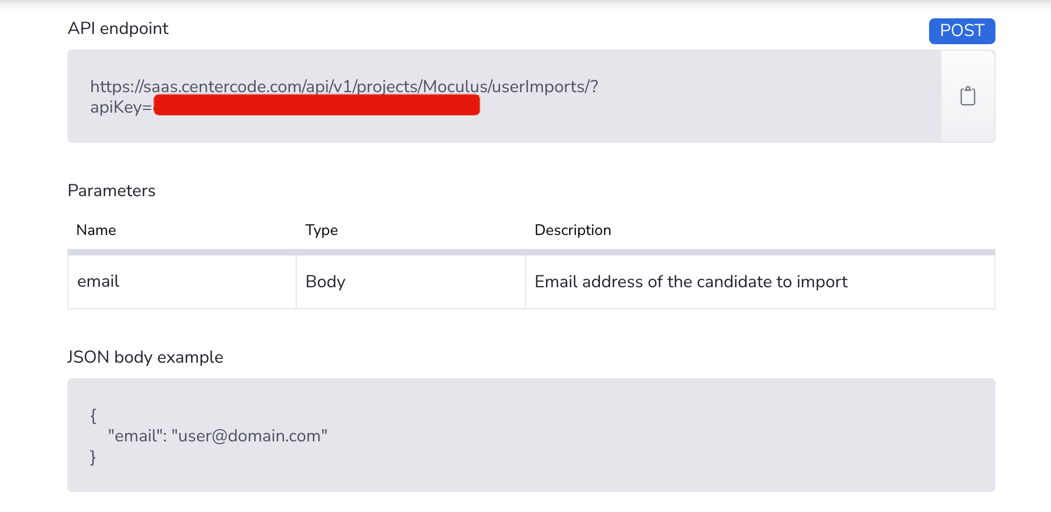Click the Type column header

tap(322, 230)
